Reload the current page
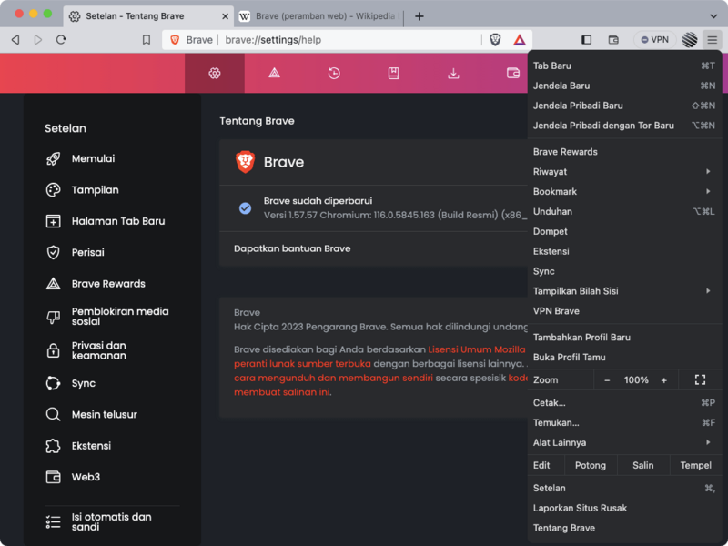The height and width of the screenshot is (546, 728). pos(61,40)
